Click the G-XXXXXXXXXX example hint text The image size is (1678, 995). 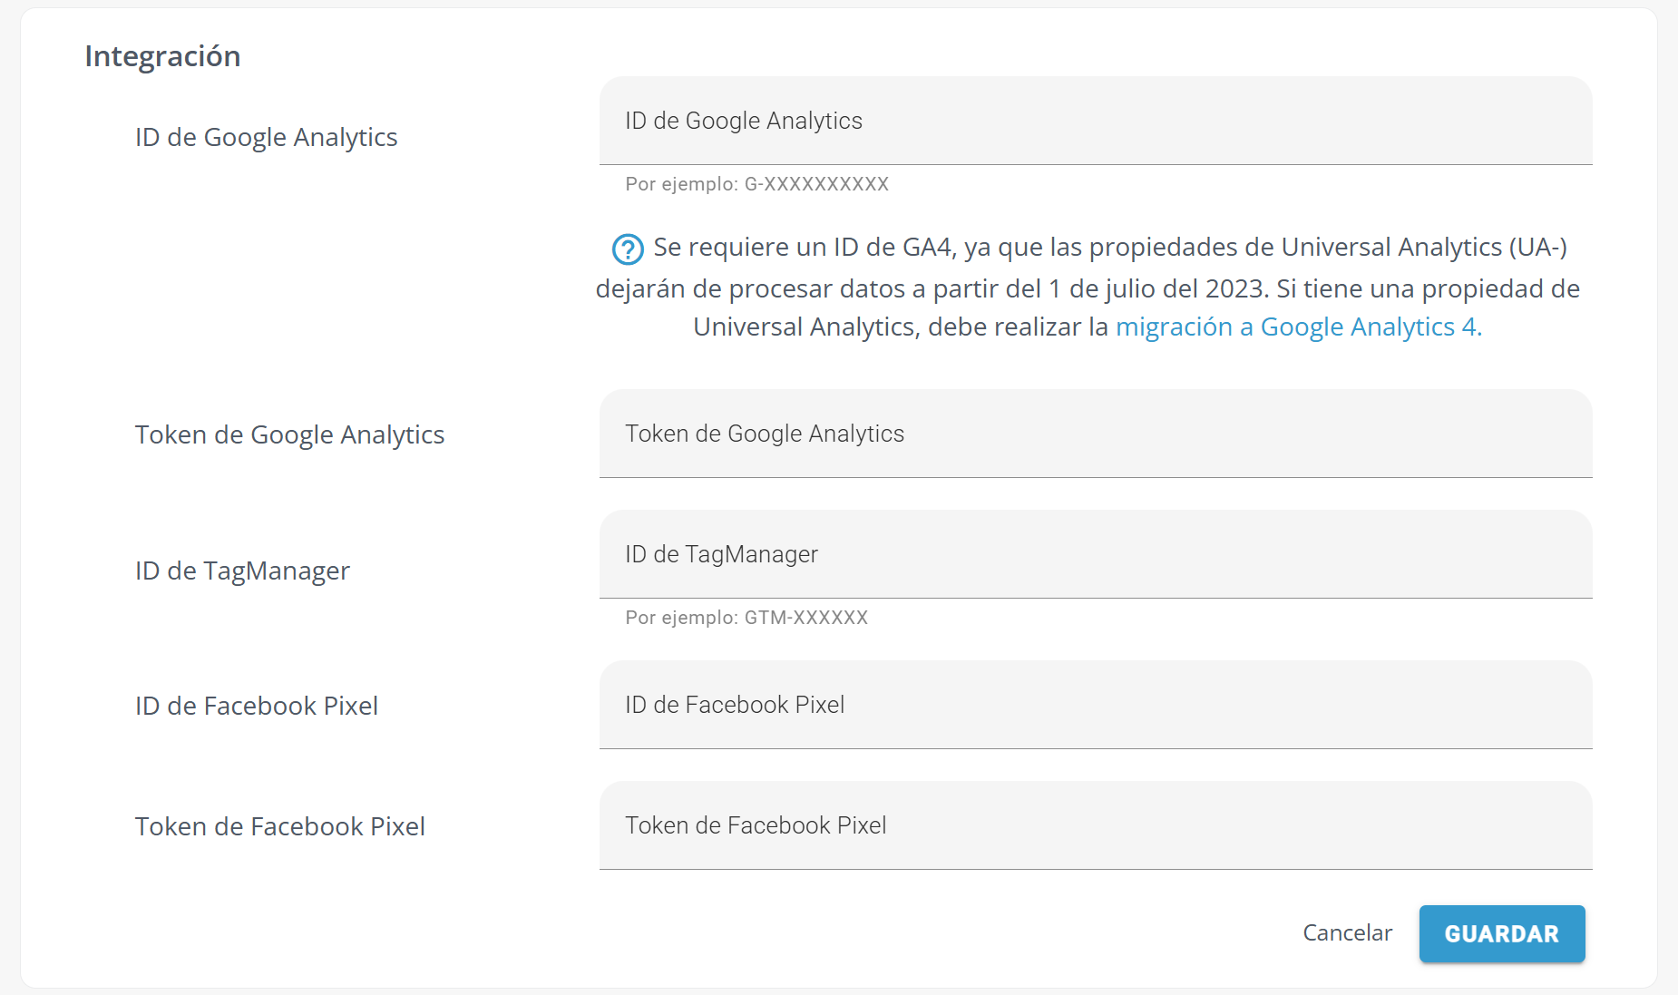pos(756,184)
